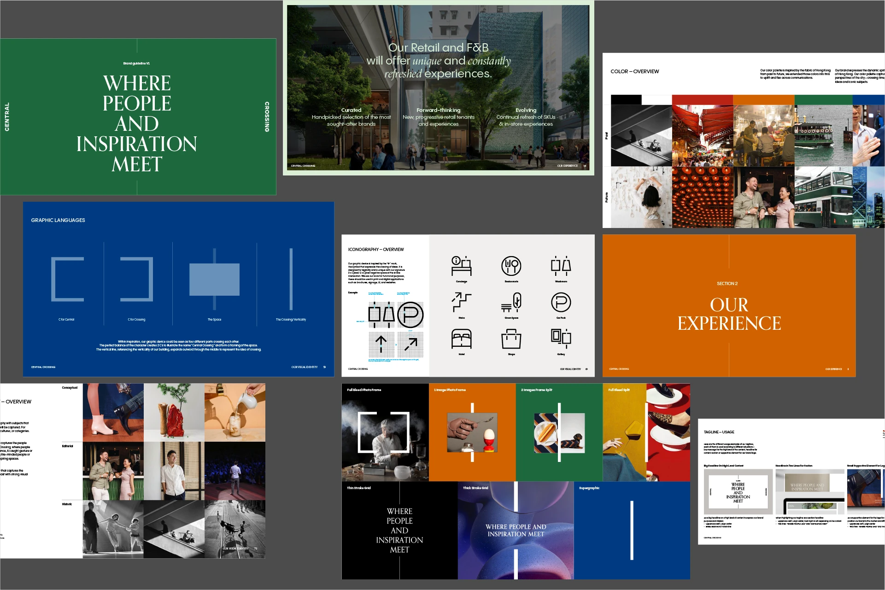Select the C for Crossing bracket shape
Viewport: 885px width, 590px height.
click(x=136, y=279)
